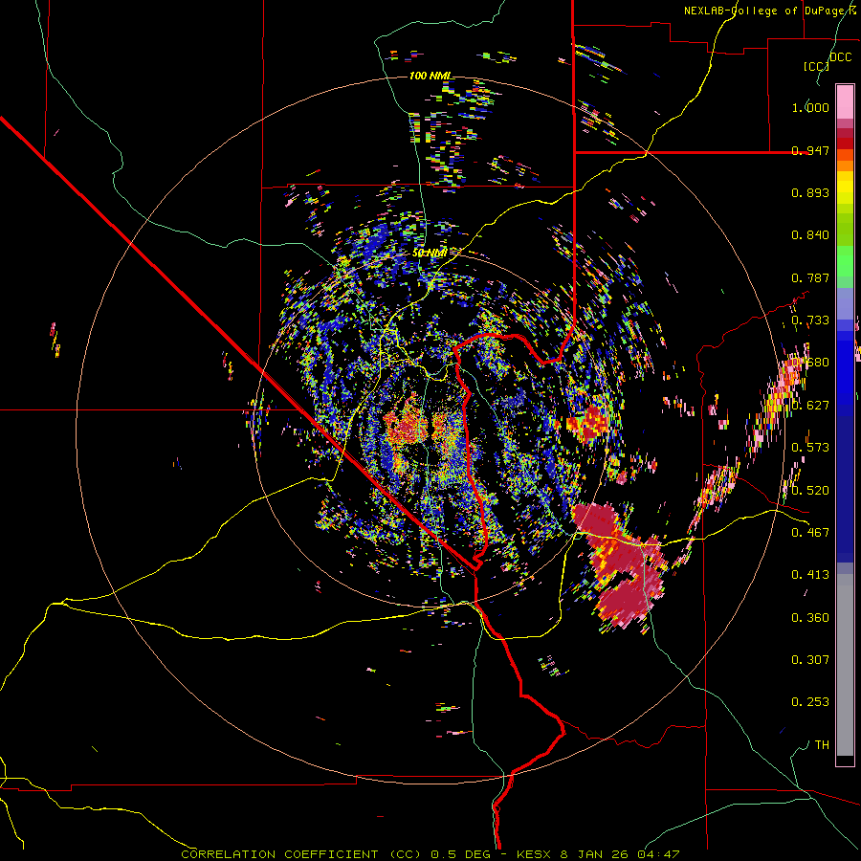Click the TH threshold label on the scale
This screenshot has width=861, height=861.
[822, 745]
